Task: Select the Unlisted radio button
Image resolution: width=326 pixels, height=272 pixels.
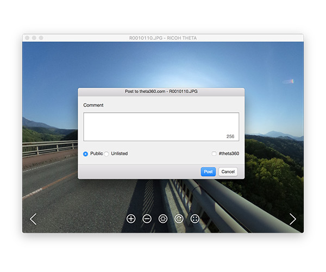Action: tap(106, 154)
